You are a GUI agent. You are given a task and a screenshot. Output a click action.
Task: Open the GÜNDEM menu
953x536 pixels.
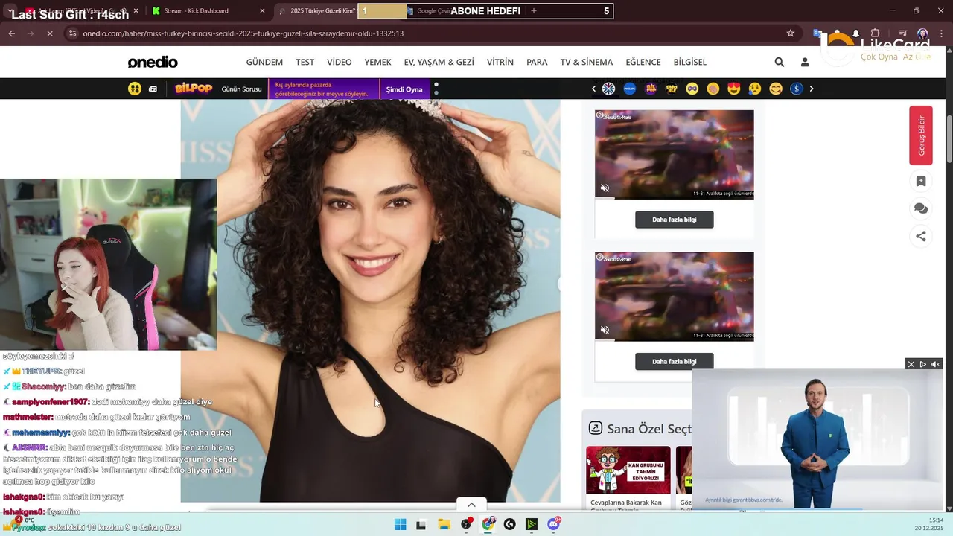(x=264, y=62)
